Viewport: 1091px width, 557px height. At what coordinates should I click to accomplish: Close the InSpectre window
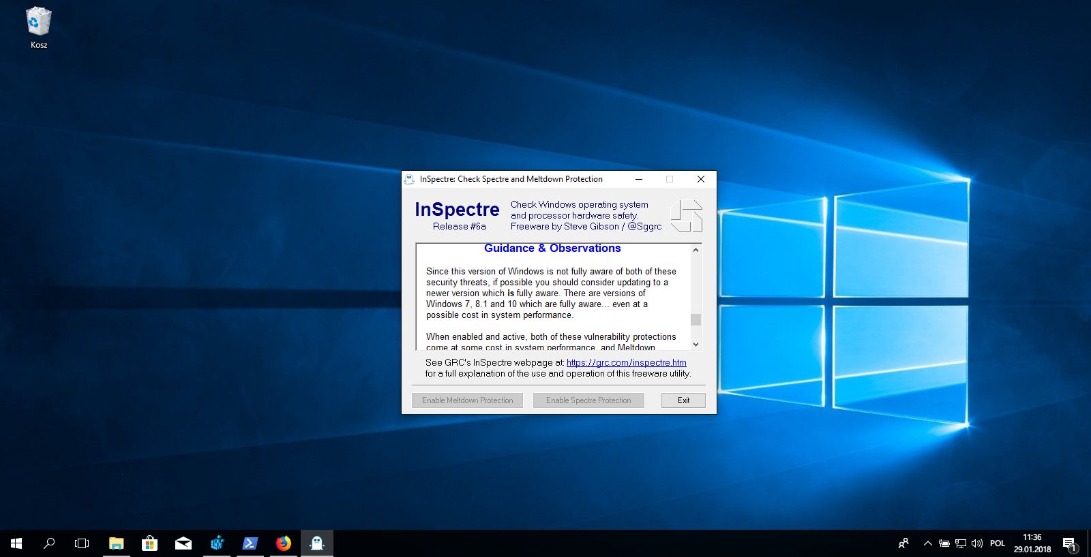[701, 179]
